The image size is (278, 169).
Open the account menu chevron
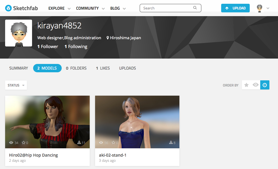(x=268, y=8)
